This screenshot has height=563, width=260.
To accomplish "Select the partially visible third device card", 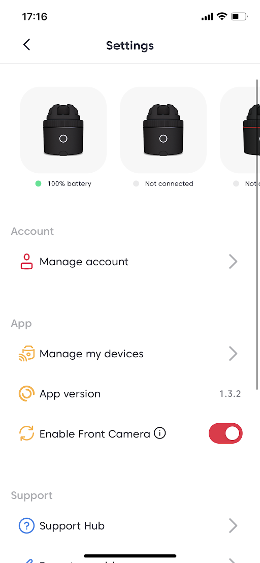I will [240, 130].
